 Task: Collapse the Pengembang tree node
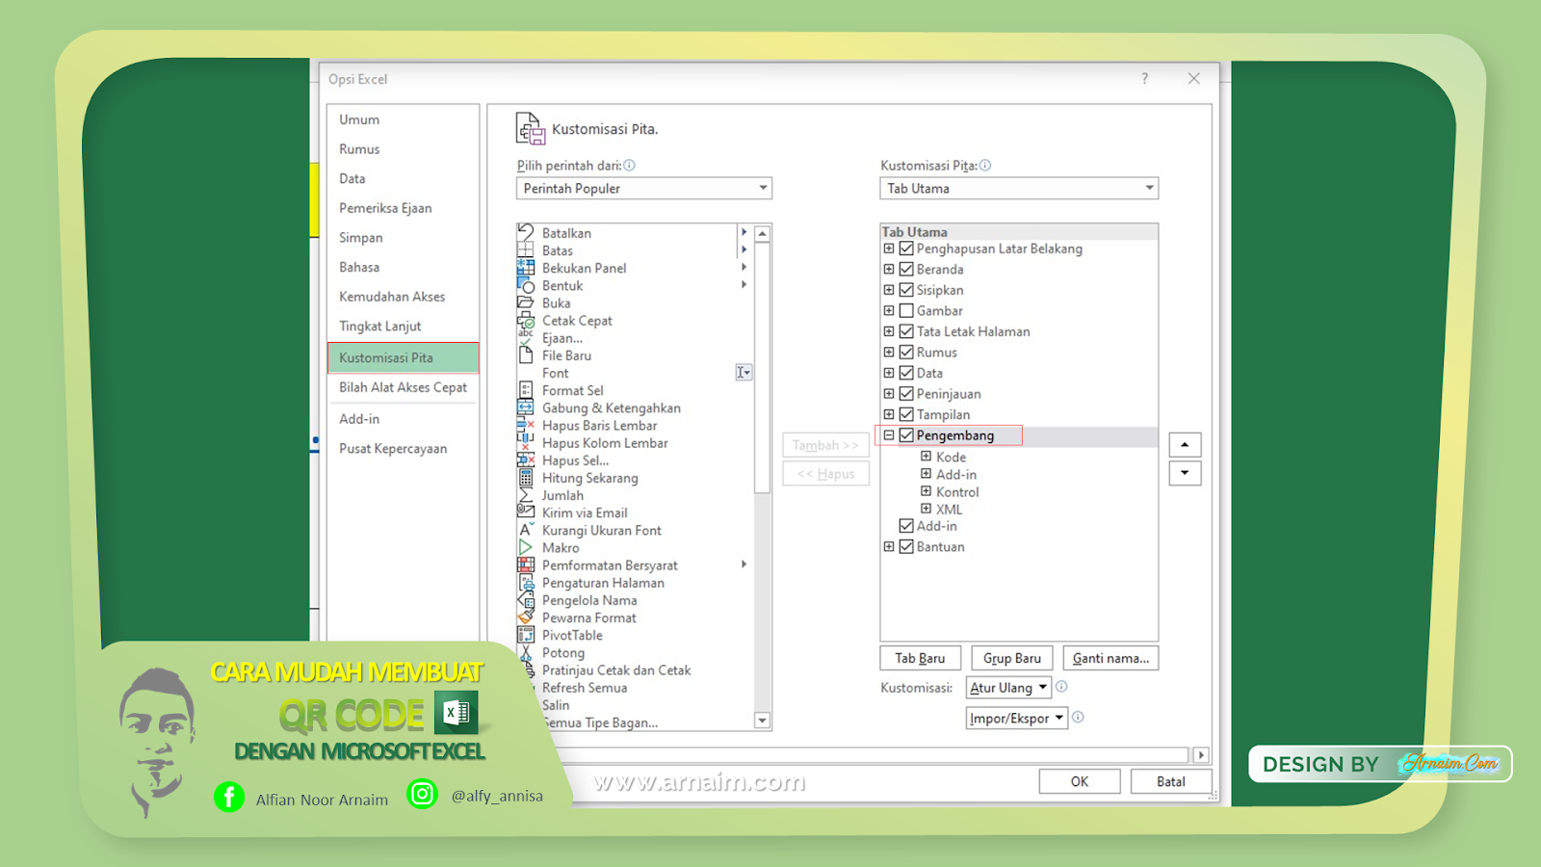tap(889, 435)
